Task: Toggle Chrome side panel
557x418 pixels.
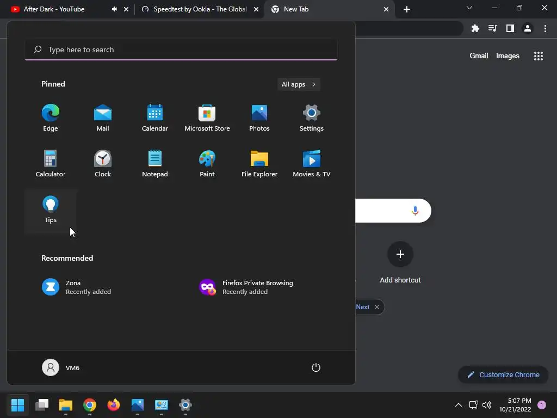Action: (x=510, y=28)
